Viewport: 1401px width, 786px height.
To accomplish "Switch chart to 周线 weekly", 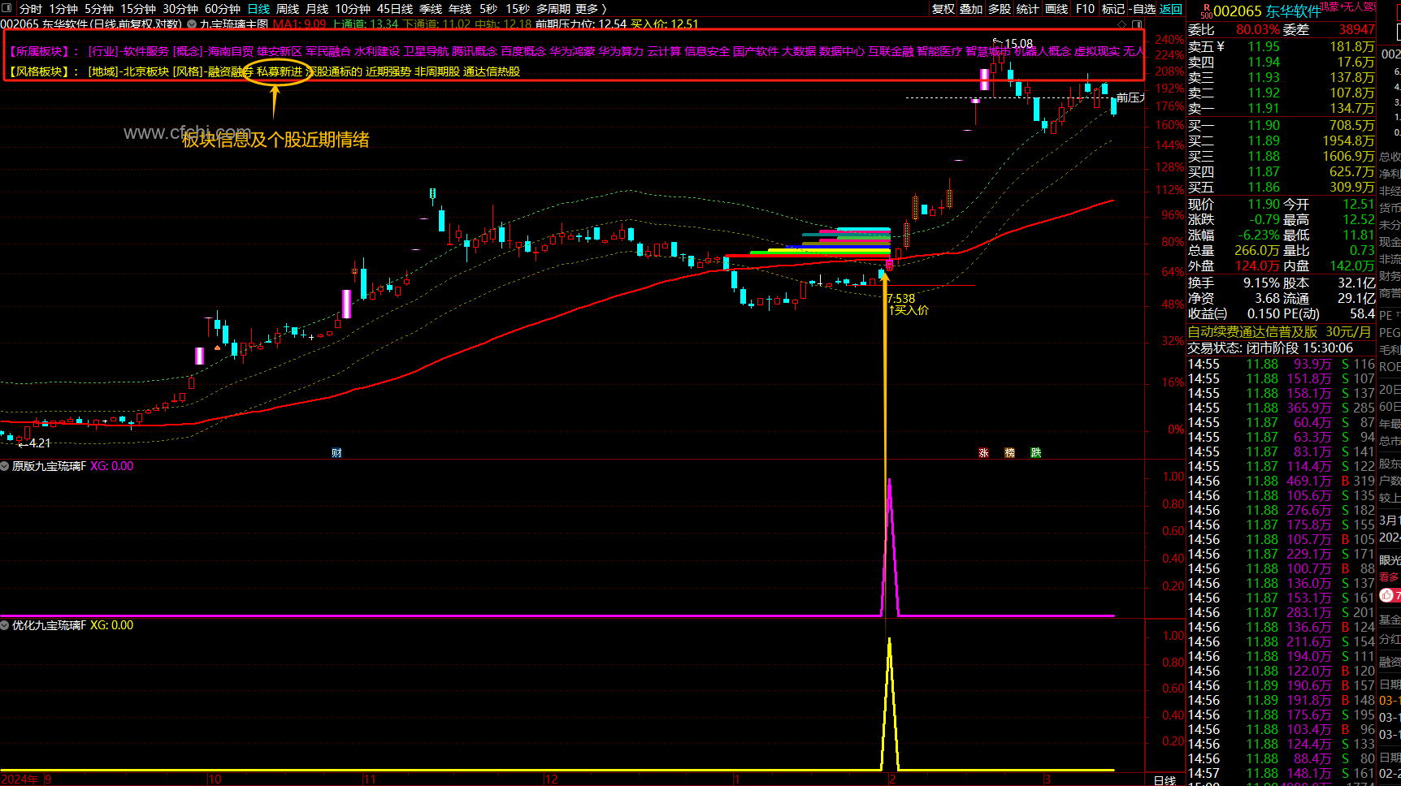I will pos(288,8).
